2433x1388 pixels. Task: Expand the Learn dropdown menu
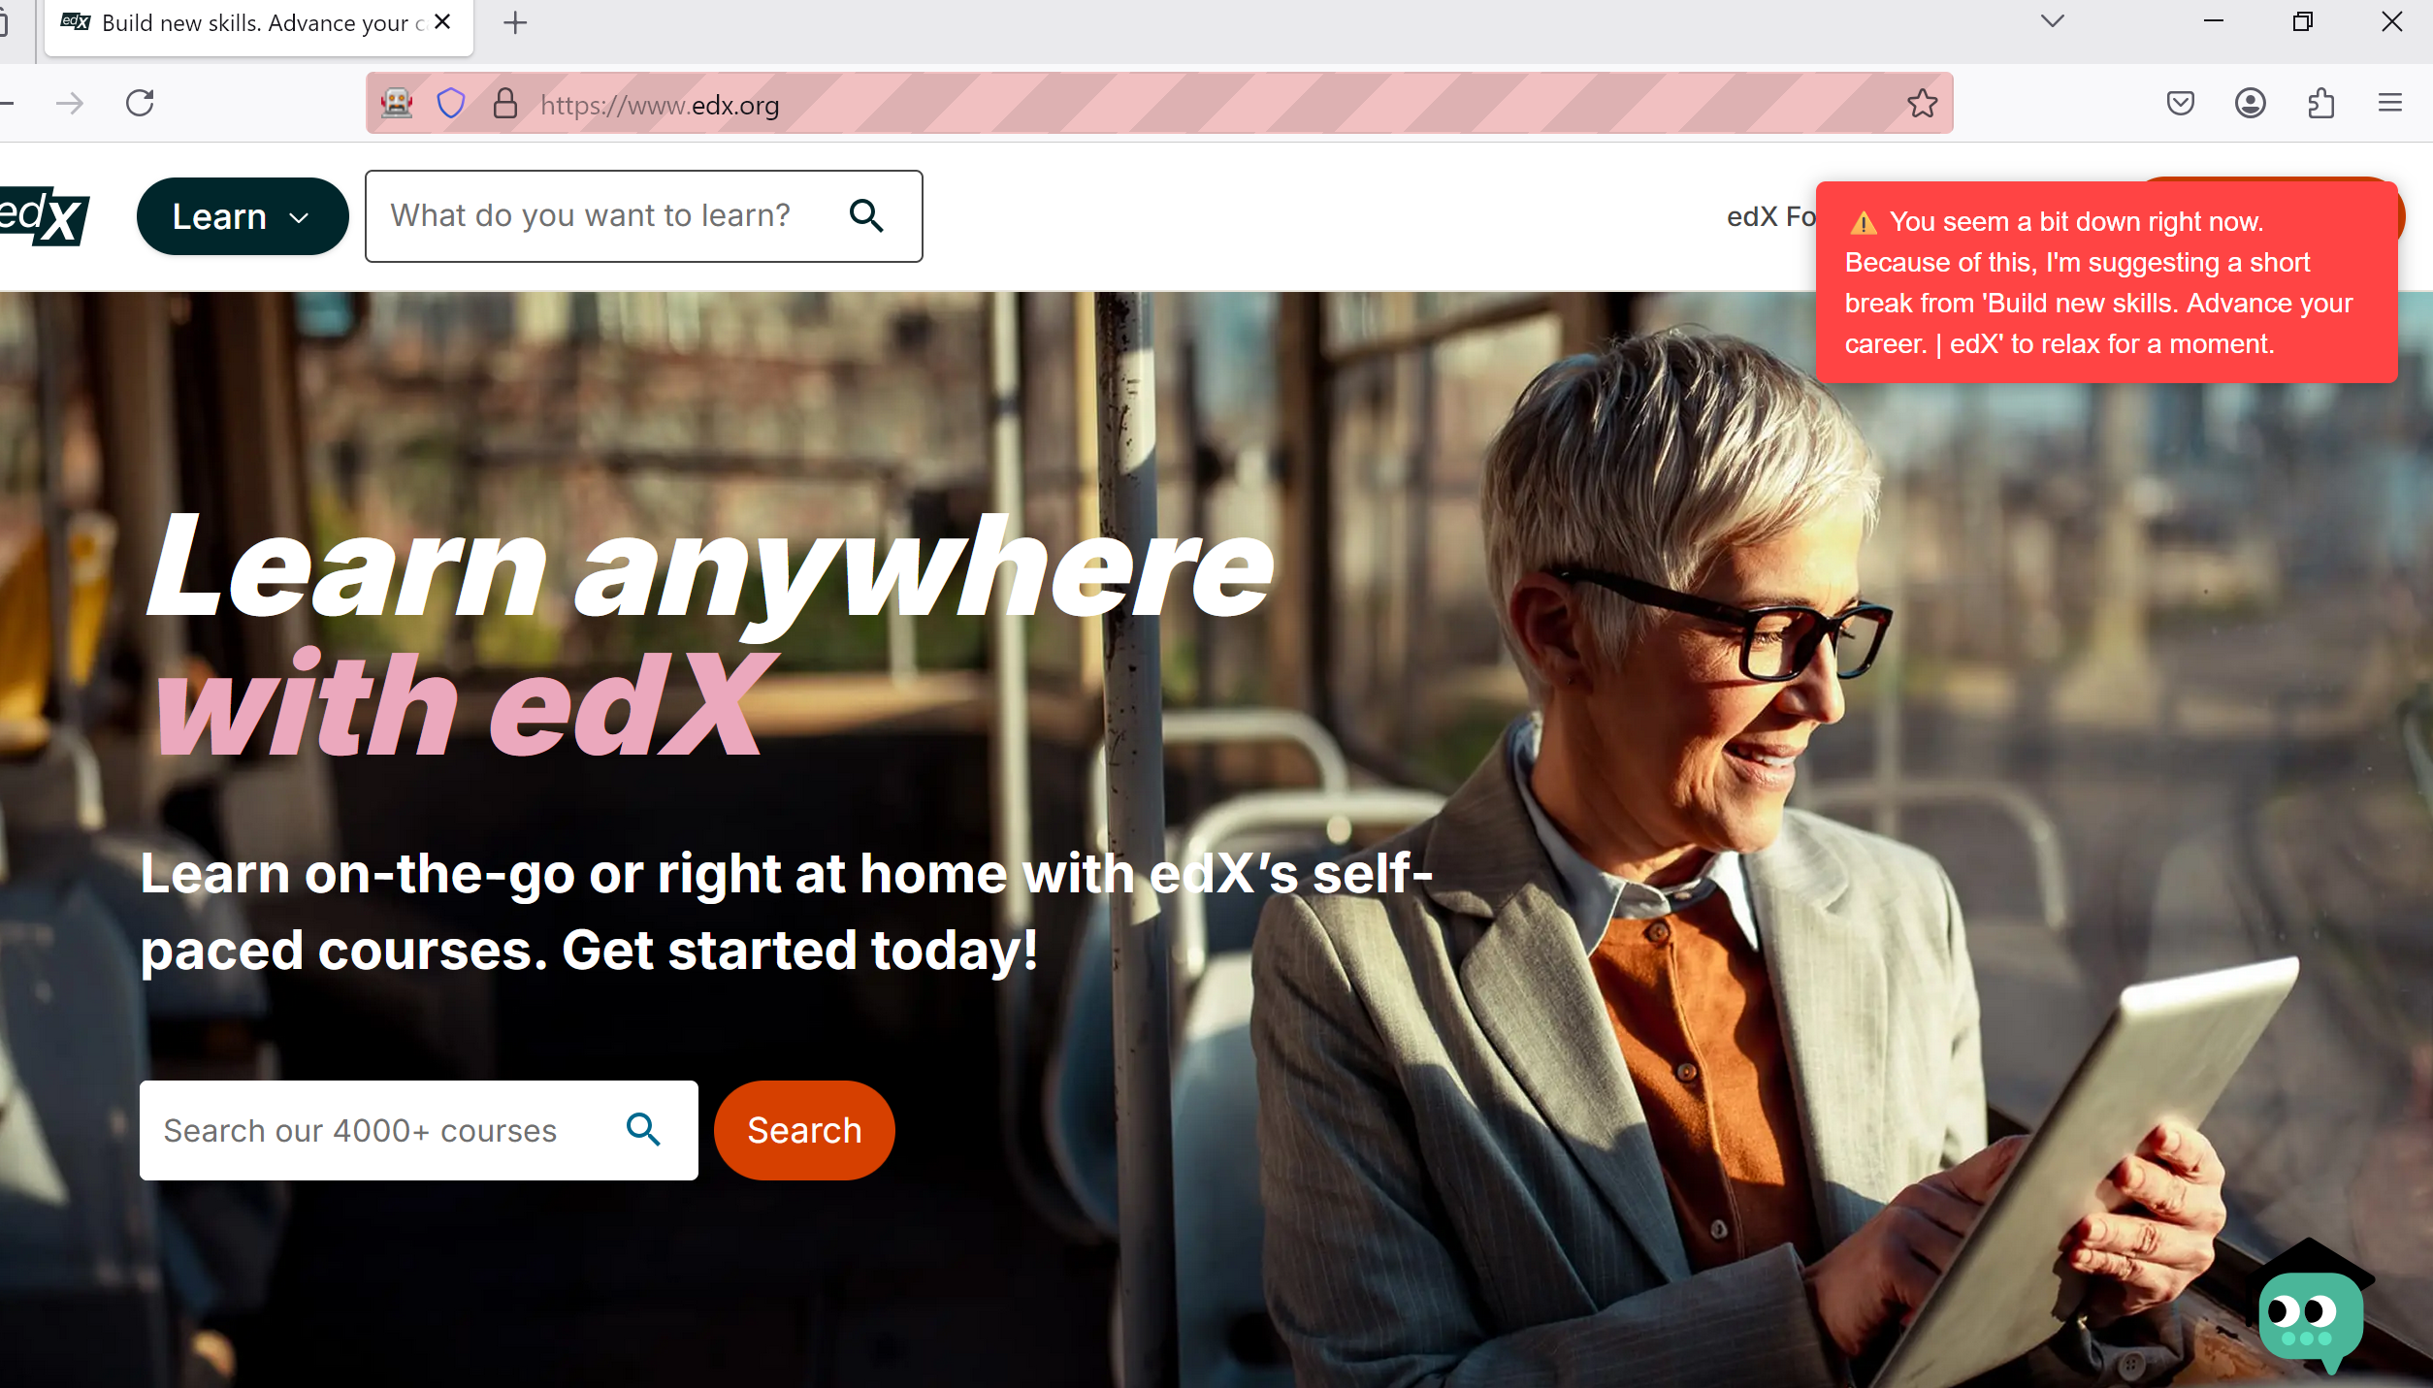tap(243, 216)
